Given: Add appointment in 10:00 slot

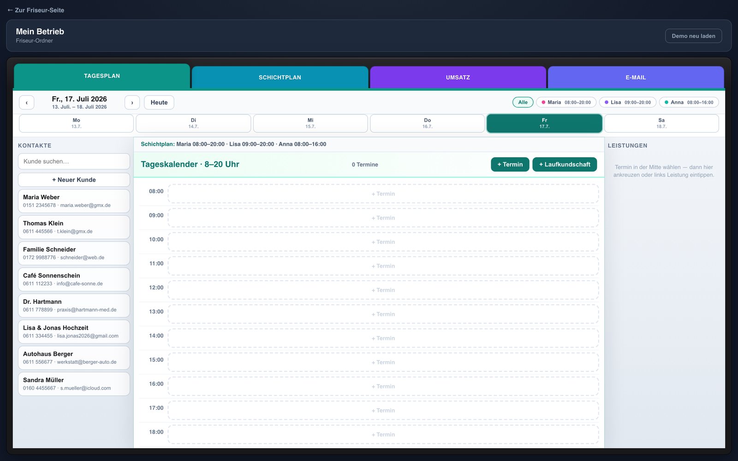Looking at the screenshot, I should tap(383, 242).
